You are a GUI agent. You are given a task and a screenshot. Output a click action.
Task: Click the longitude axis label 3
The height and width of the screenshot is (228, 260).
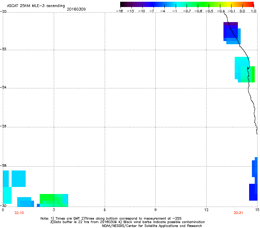coord(54,210)
